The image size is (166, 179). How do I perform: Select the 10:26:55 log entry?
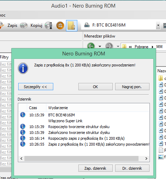[x=84, y=144]
